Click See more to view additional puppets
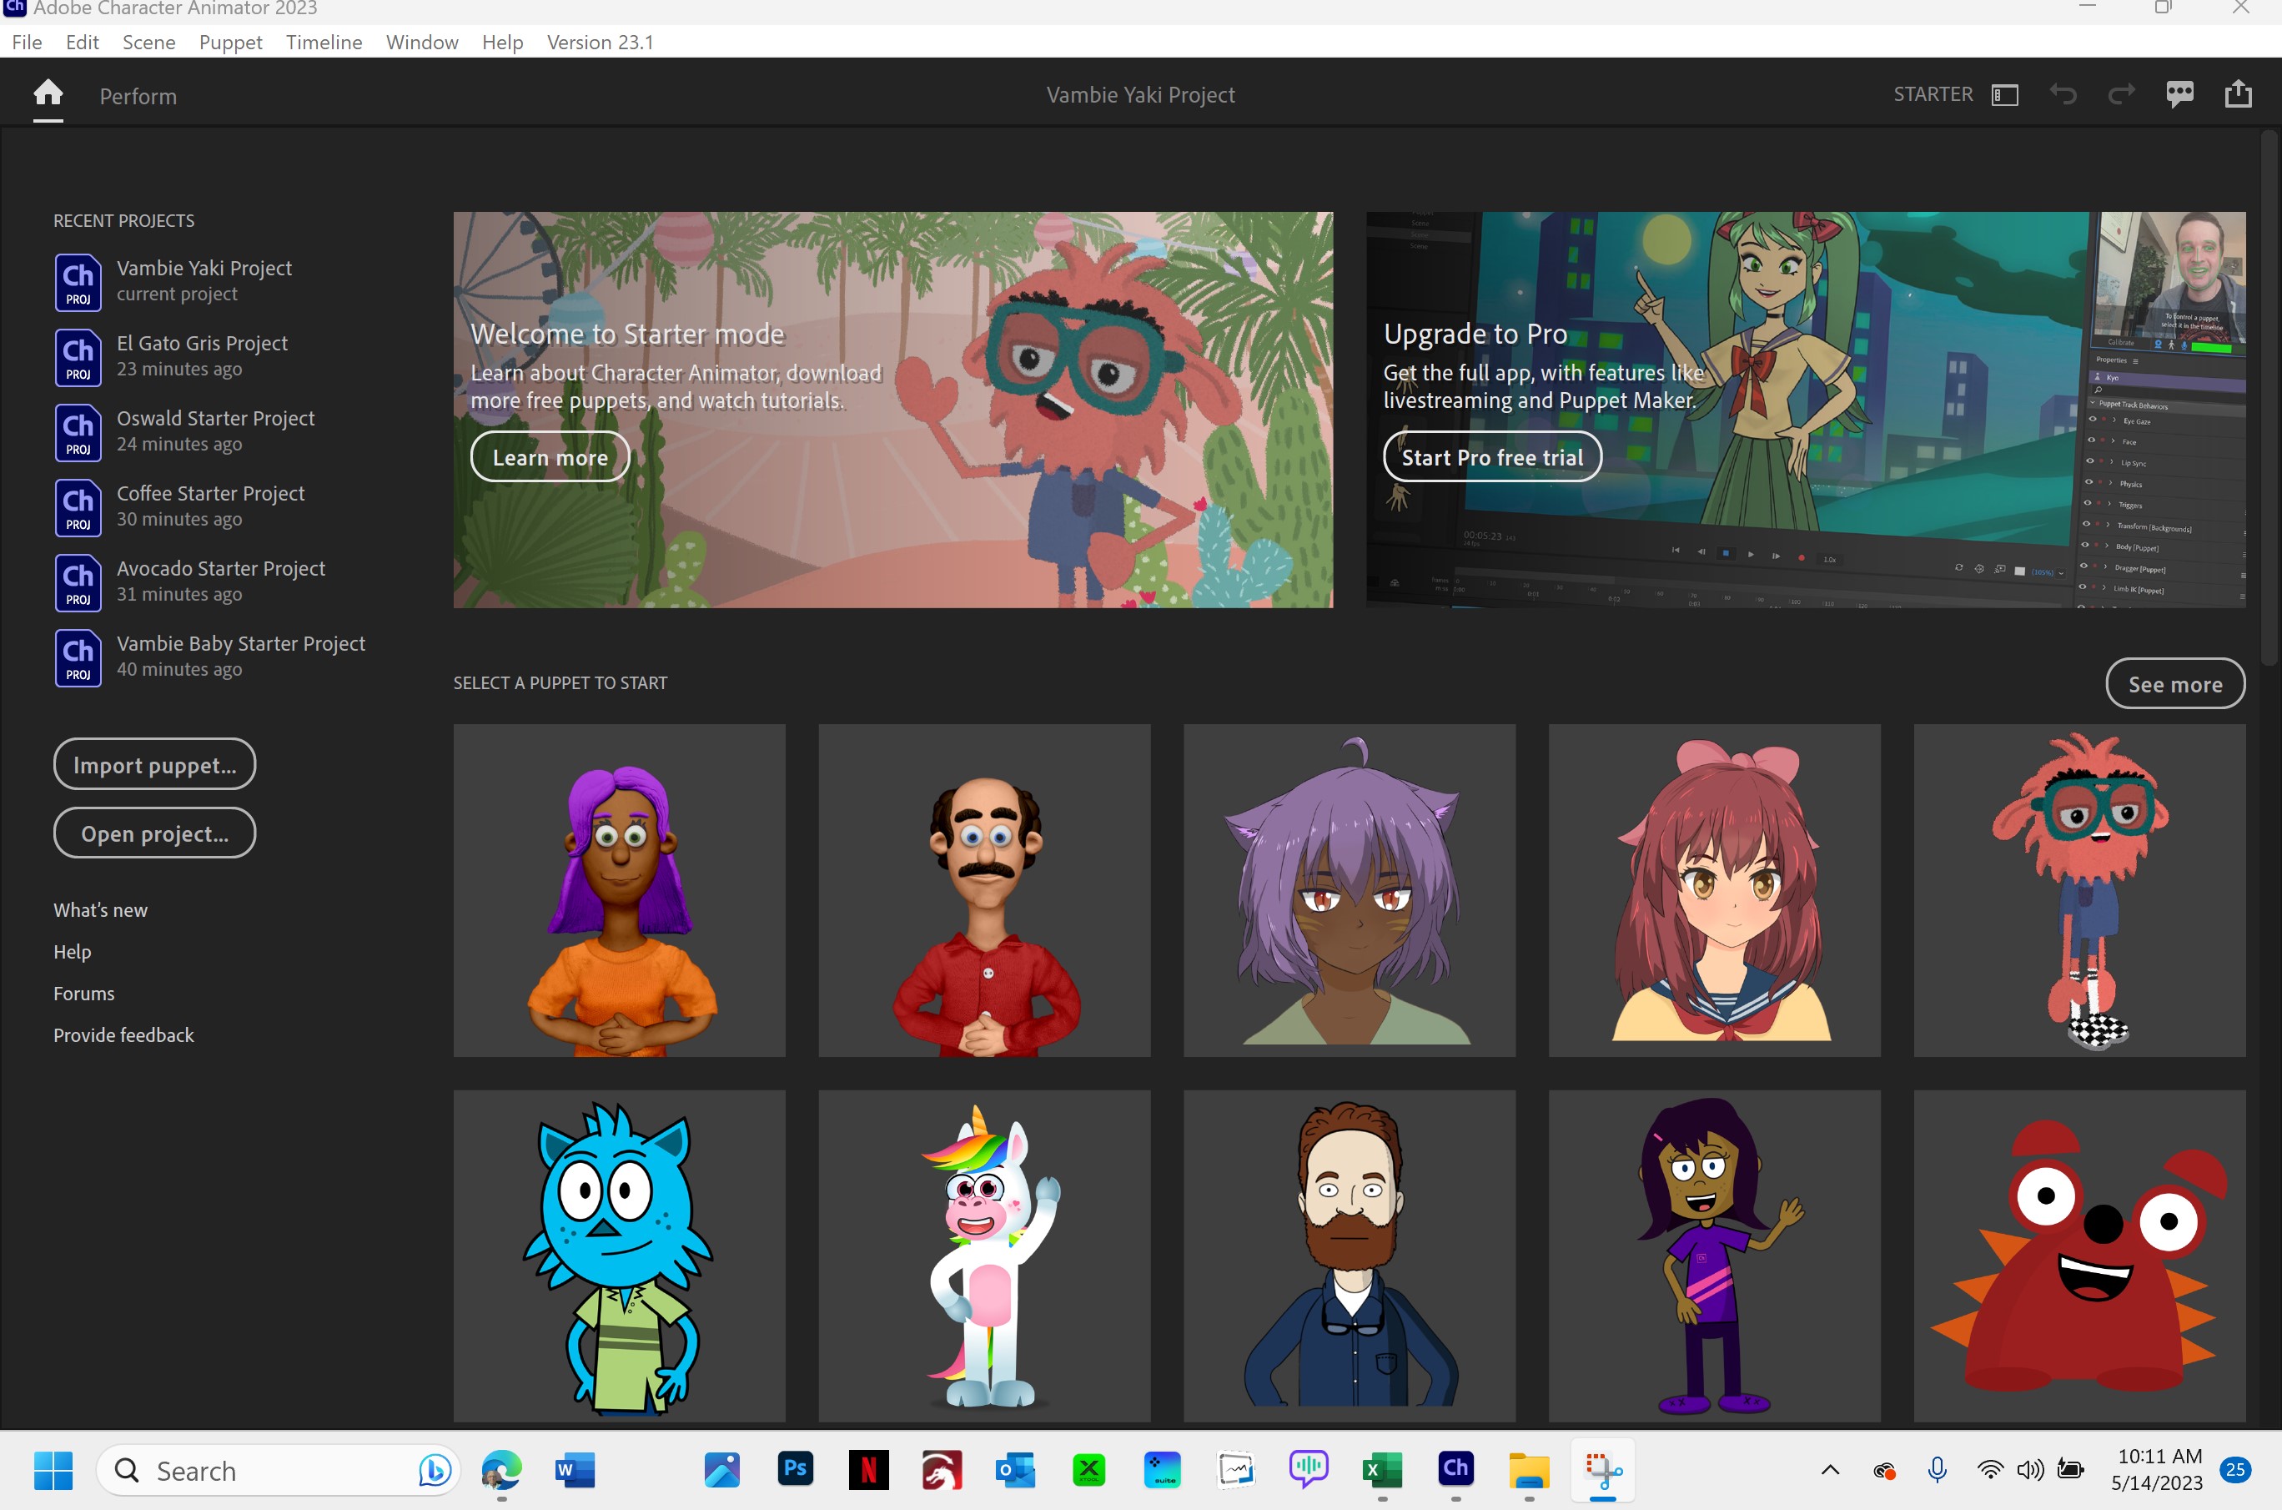The image size is (2282, 1510). pyautogui.click(x=2175, y=684)
